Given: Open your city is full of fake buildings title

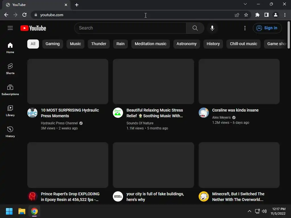Looking at the screenshot, I should tap(155, 197).
